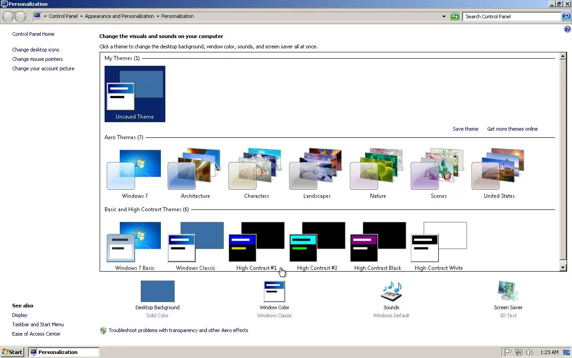Open Change your account picture link
Image resolution: width=572 pixels, height=358 pixels.
(43, 68)
